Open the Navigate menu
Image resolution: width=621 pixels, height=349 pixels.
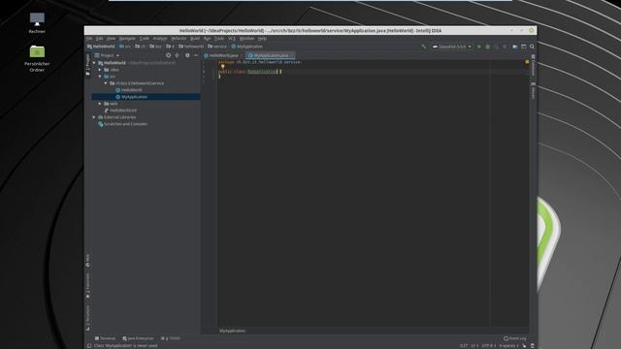[x=127, y=39]
